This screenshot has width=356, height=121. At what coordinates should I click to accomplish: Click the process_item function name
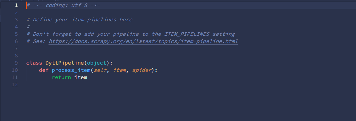pyautogui.click(x=71, y=70)
